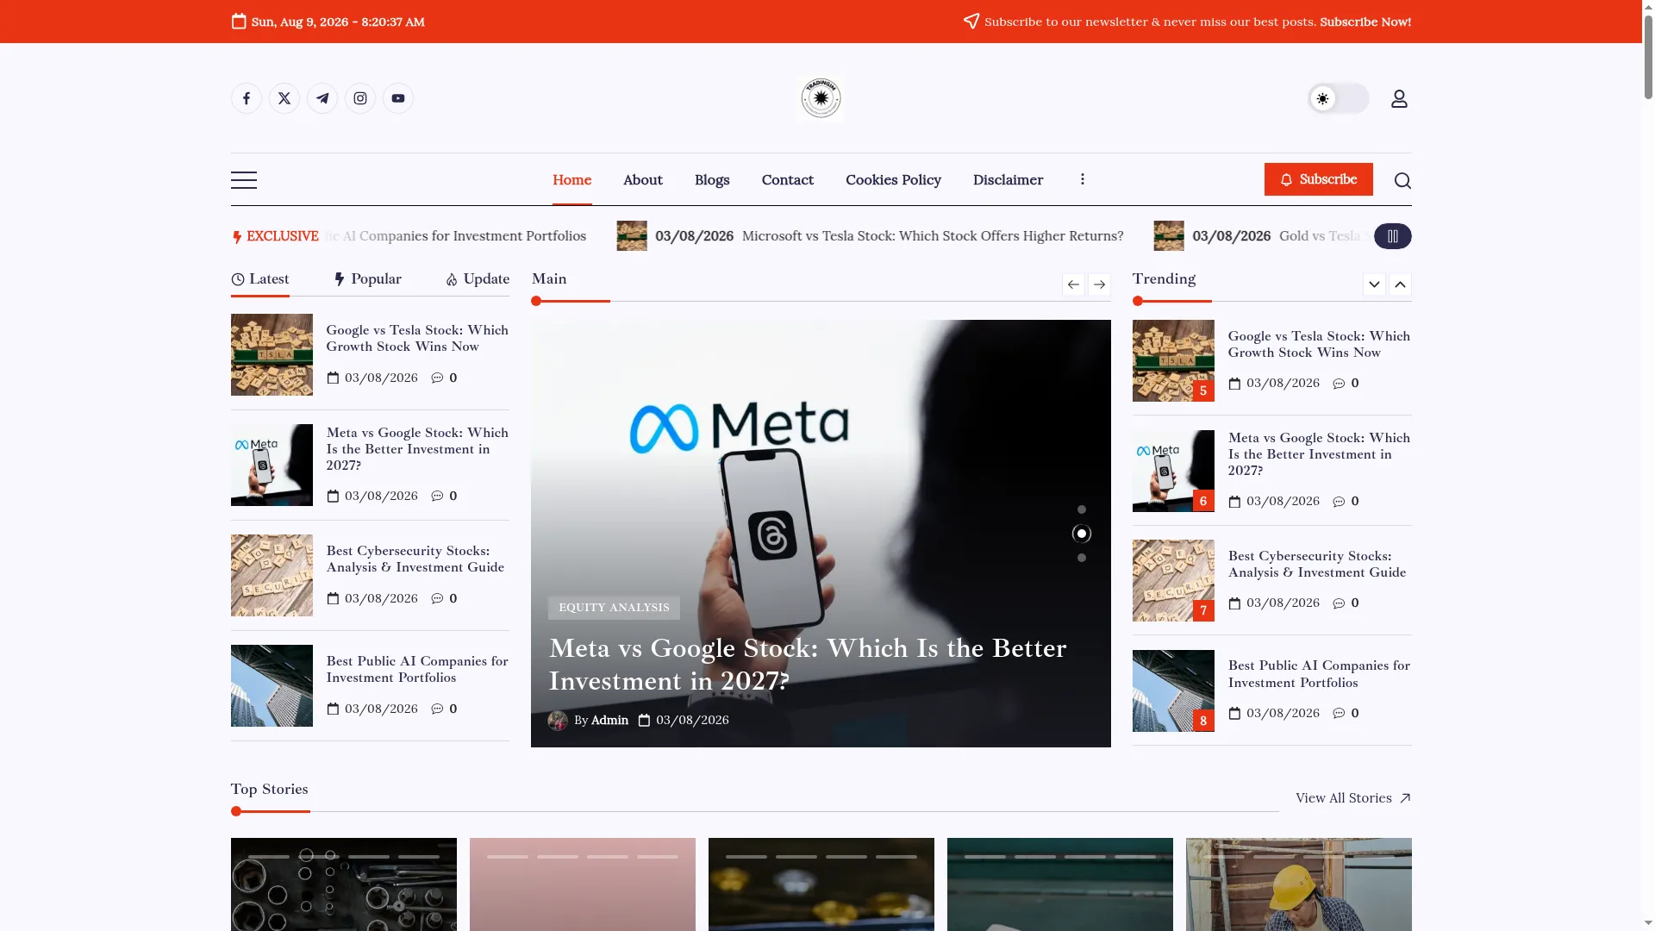
Task: Open Latest Meta vs Google Stock headline
Action: tap(417, 449)
